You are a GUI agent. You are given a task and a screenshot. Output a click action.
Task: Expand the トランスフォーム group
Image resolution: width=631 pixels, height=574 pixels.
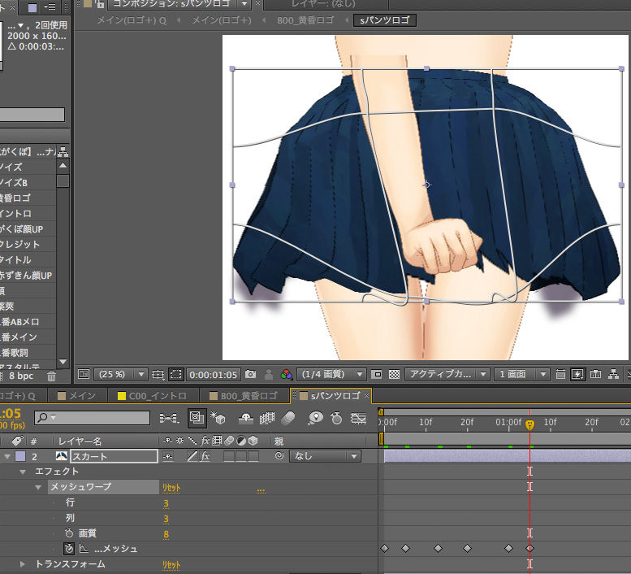coord(23,564)
